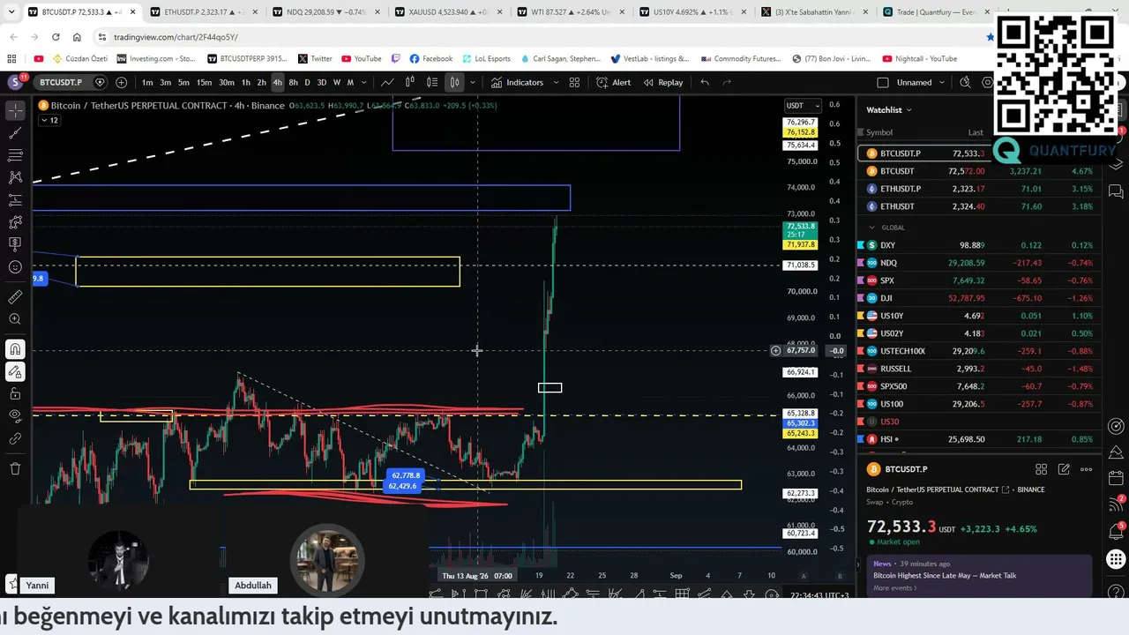Screen dimensions: 1129x635
Task: Open the brushes and shapes tool
Action: (15, 222)
